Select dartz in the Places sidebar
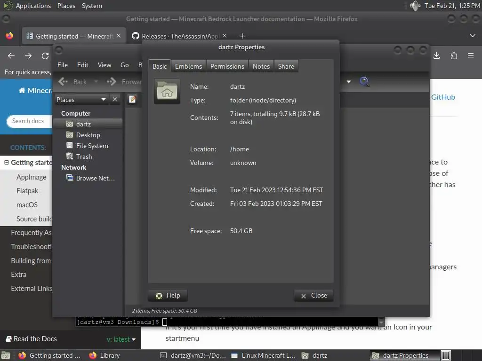The image size is (482, 361). pos(88,124)
